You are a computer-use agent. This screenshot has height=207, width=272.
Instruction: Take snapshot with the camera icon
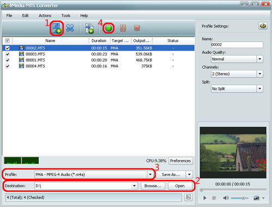click(x=256, y=198)
